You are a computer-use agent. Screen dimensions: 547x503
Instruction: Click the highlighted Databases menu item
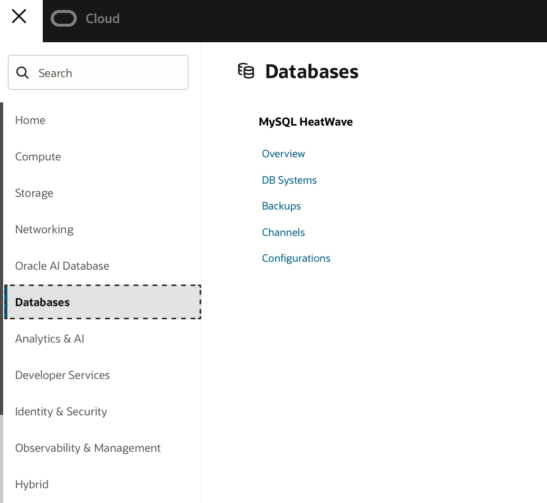pos(43,302)
